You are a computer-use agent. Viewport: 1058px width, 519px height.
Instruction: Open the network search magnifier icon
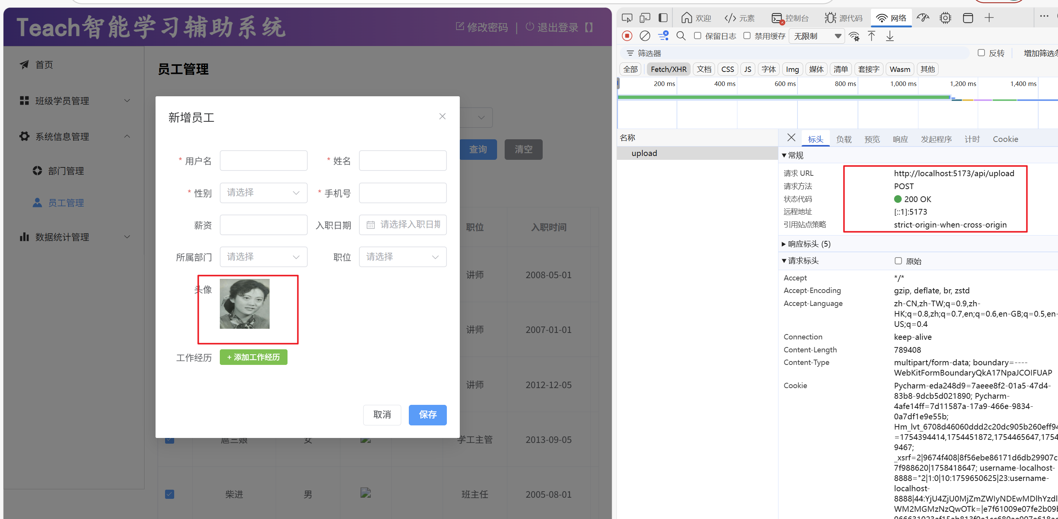681,36
